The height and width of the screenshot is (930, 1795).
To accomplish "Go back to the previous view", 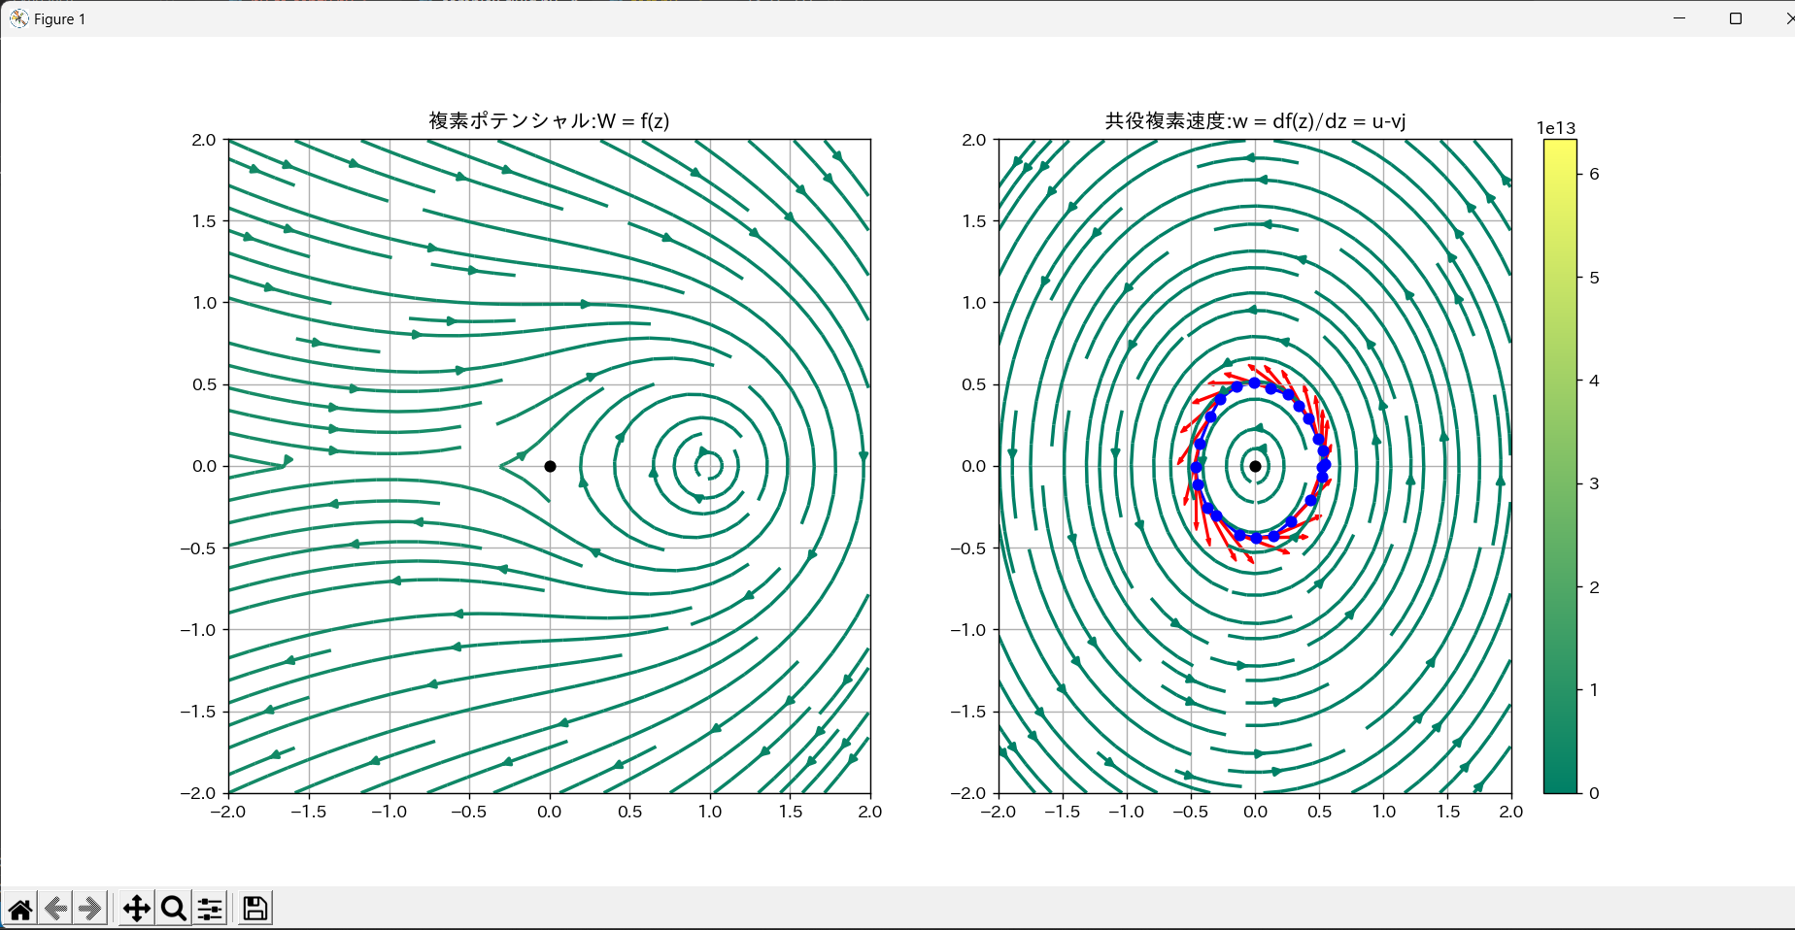I will (x=55, y=908).
